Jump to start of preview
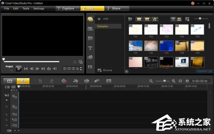214x134 pixels. point(26,69)
